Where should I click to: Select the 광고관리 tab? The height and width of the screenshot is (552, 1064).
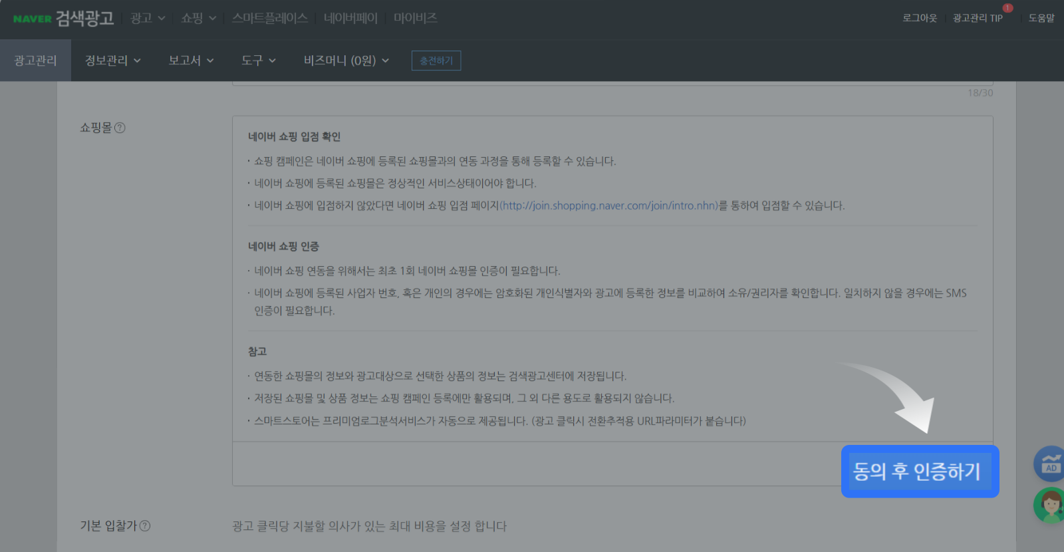click(35, 61)
